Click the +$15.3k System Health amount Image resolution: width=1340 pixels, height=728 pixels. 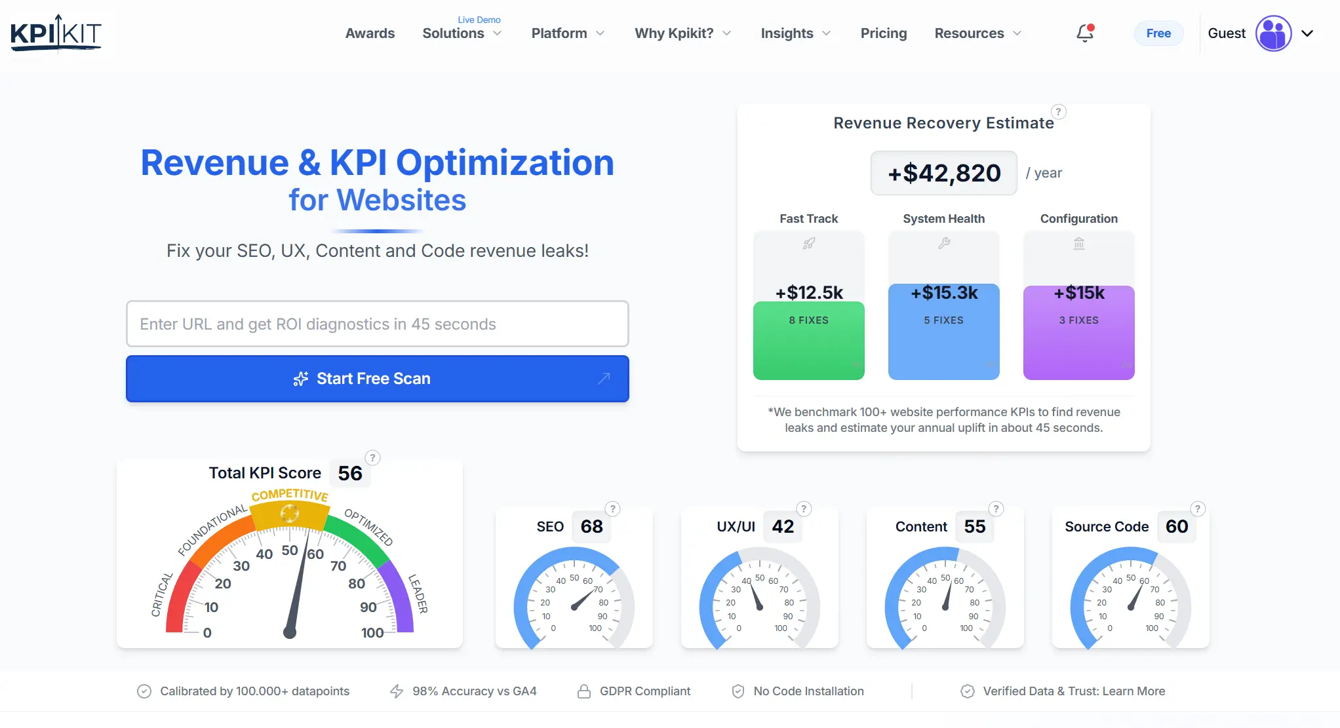pyautogui.click(x=944, y=292)
